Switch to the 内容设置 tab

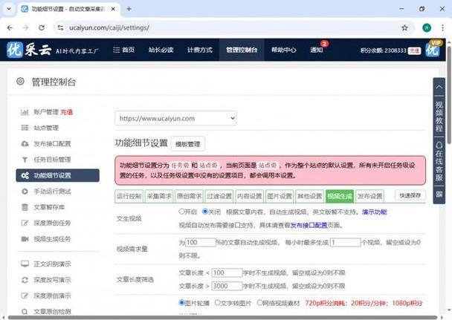click(249, 196)
